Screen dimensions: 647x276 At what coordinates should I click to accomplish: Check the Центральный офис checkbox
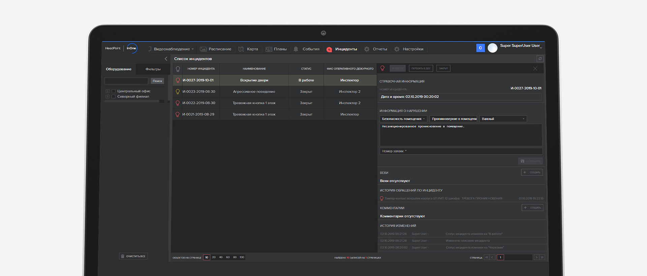[114, 91]
